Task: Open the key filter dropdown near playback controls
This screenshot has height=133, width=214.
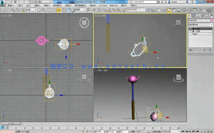Action: [x=171, y=132]
